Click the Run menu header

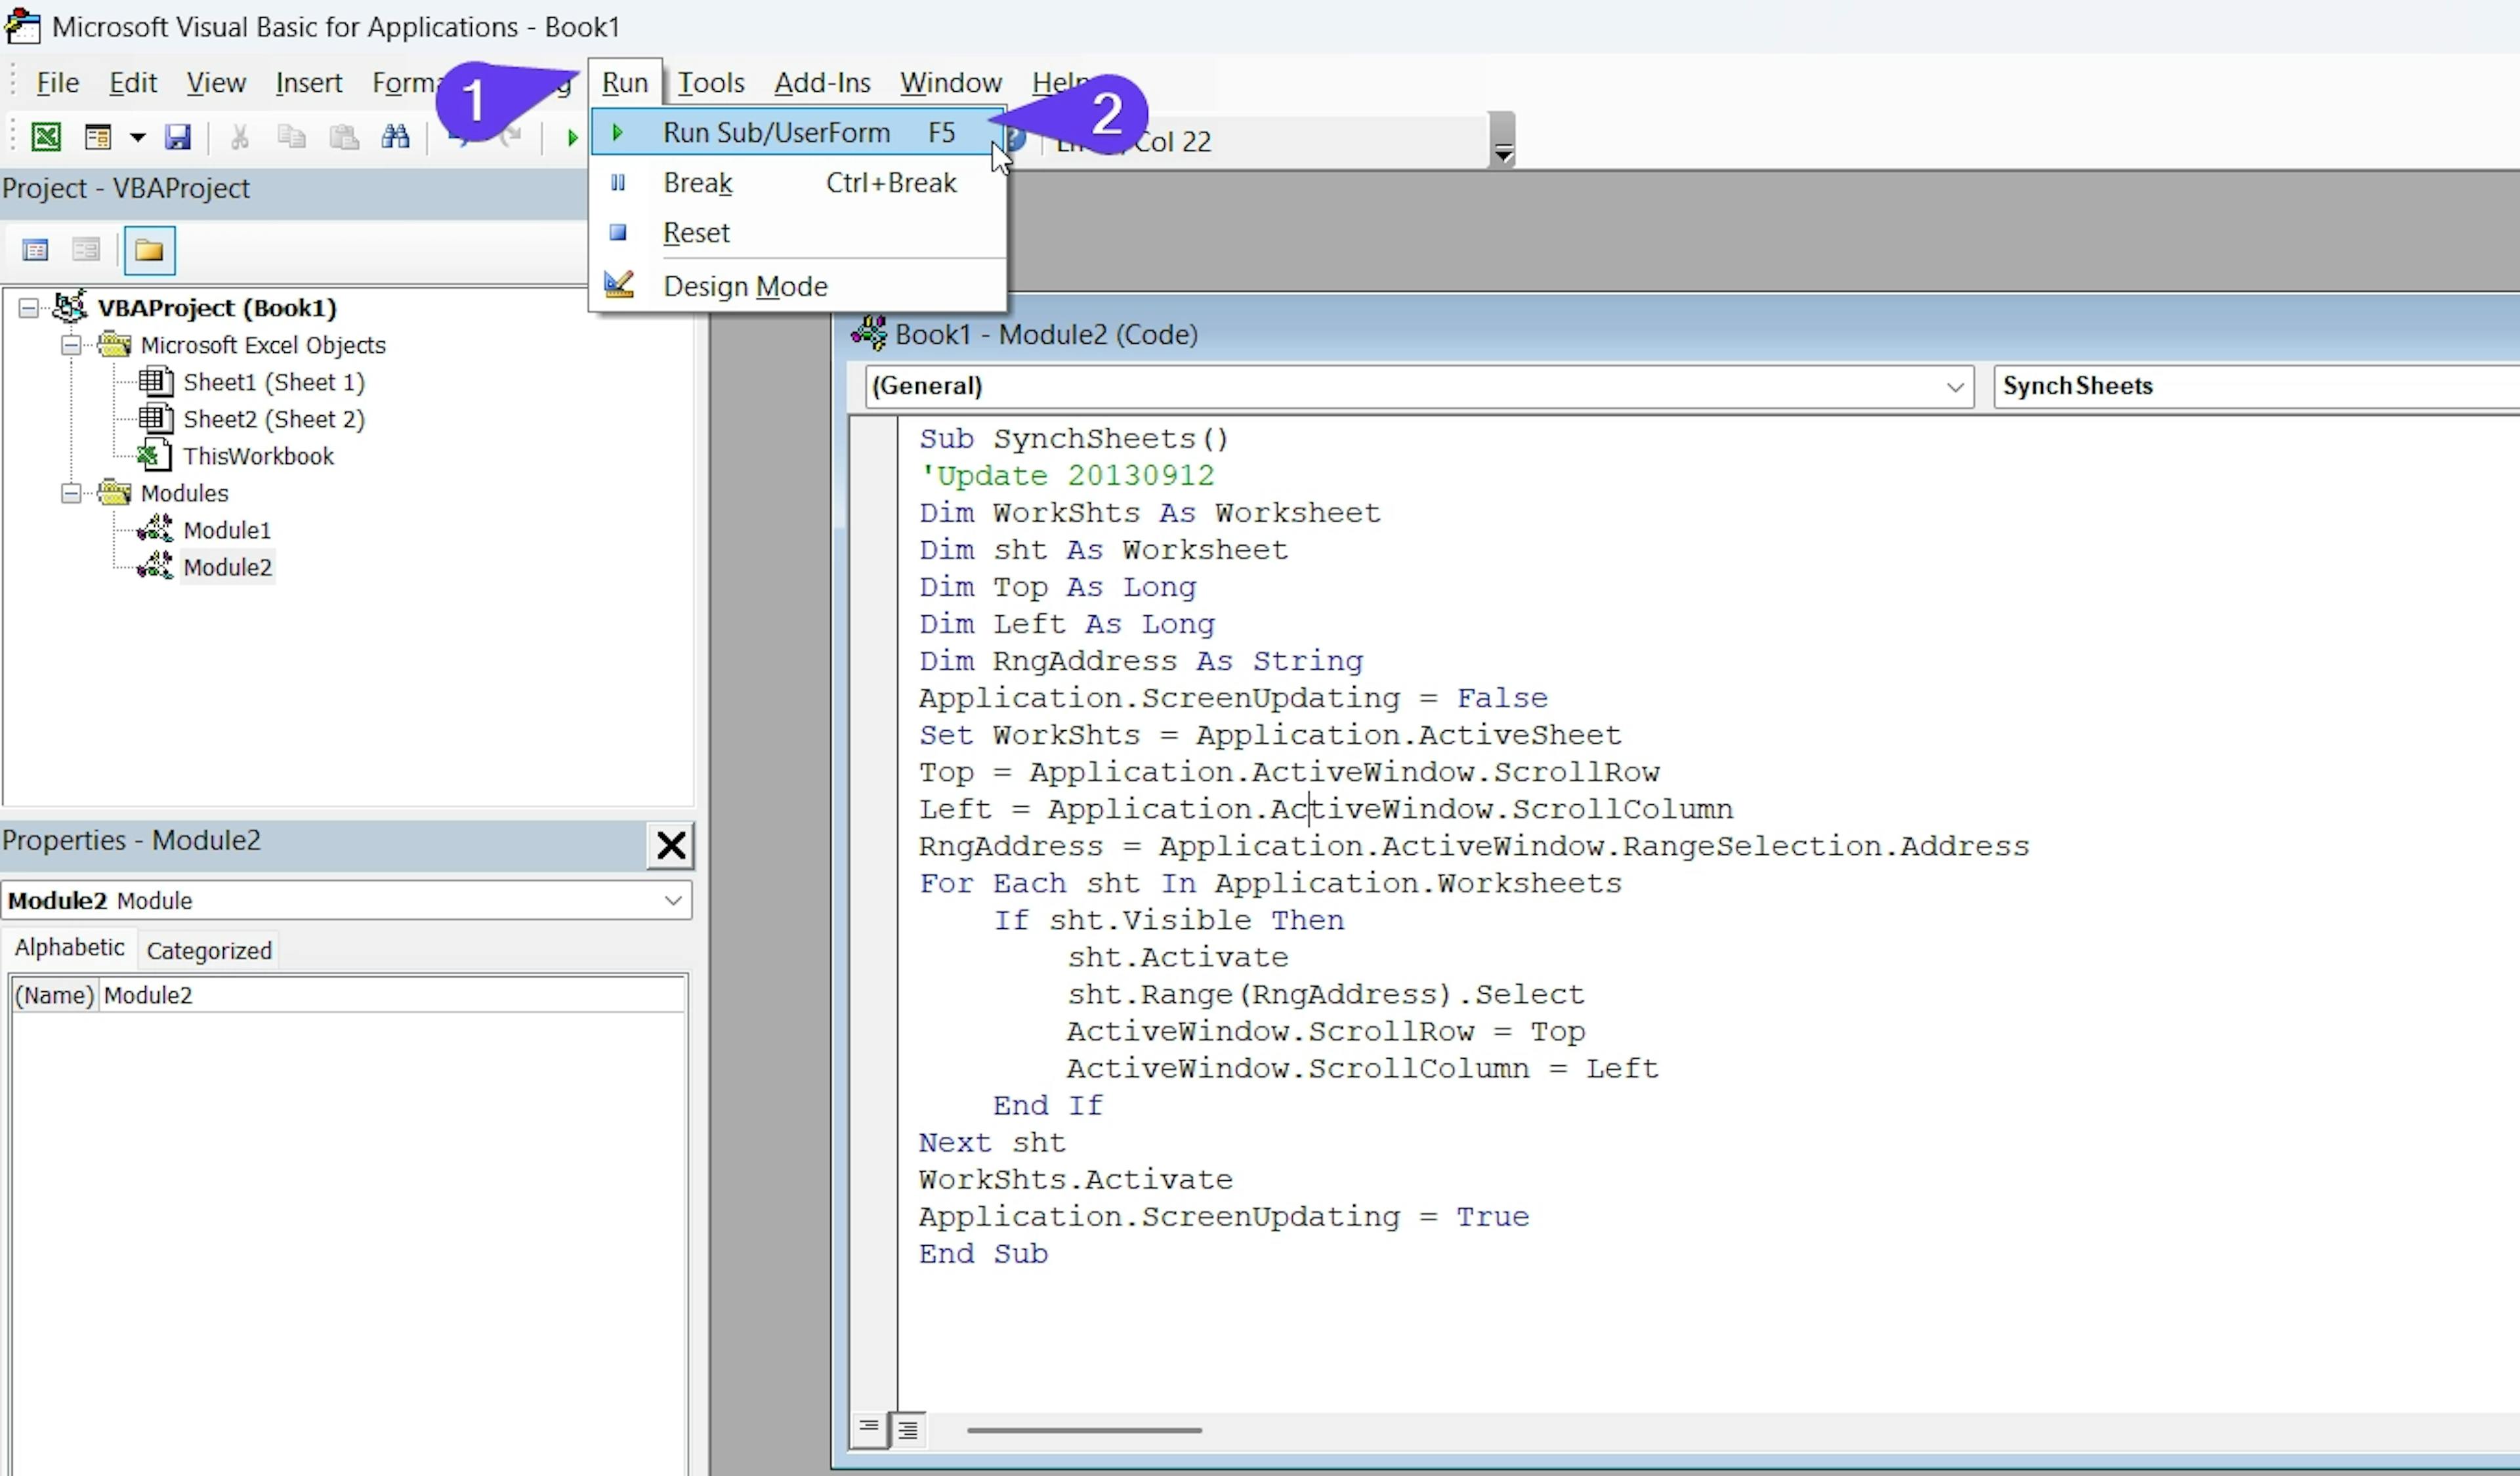625,83
